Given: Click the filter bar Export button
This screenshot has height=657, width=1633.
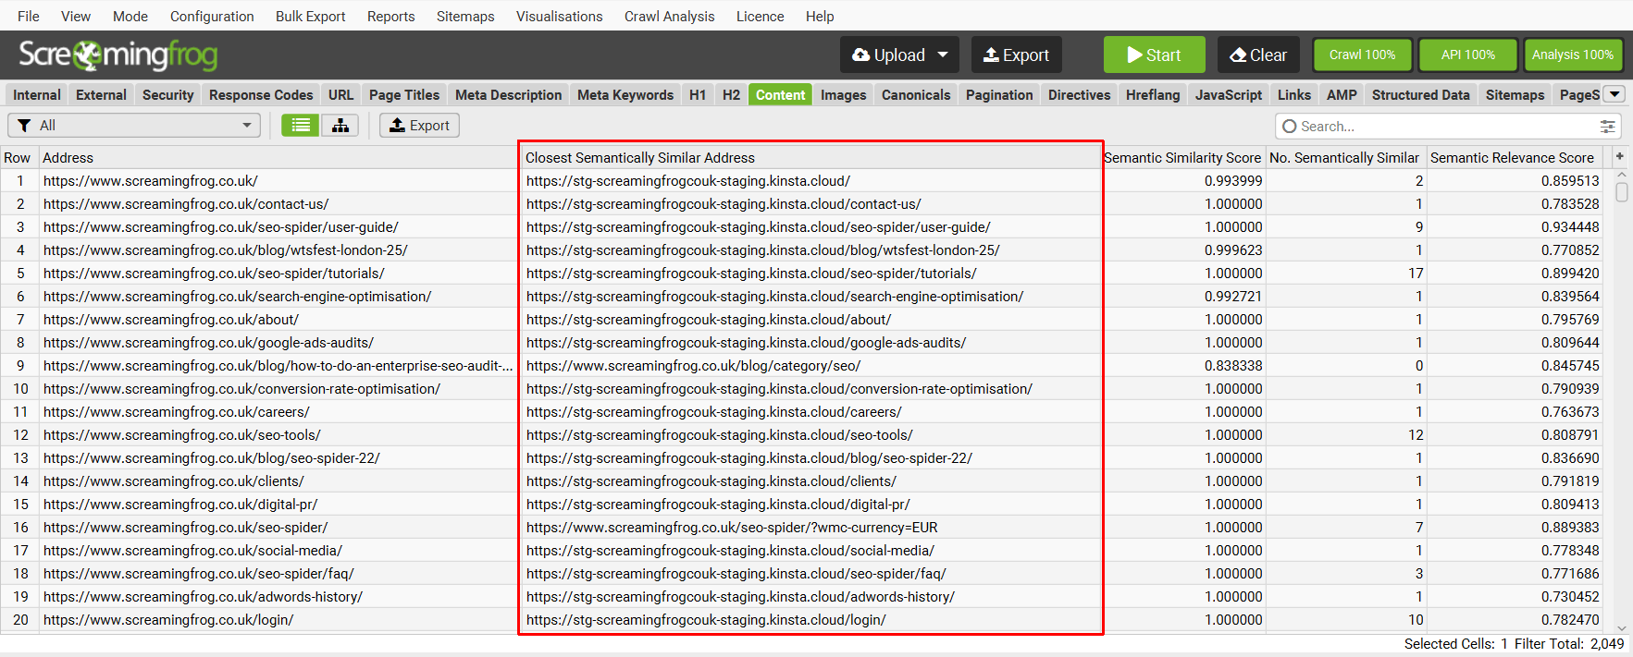Looking at the screenshot, I should [419, 126].
